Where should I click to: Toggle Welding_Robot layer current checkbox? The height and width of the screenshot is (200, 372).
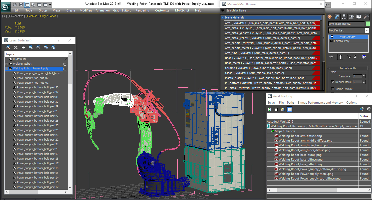(x=65, y=64)
